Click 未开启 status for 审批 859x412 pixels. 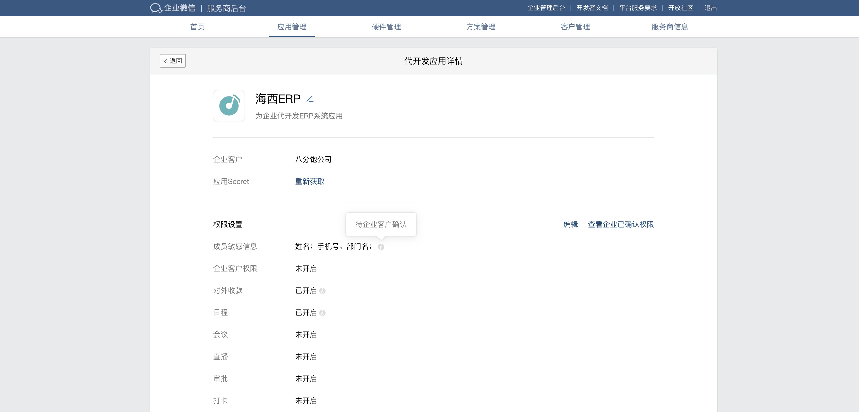pyautogui.click(x=306, y=378)
